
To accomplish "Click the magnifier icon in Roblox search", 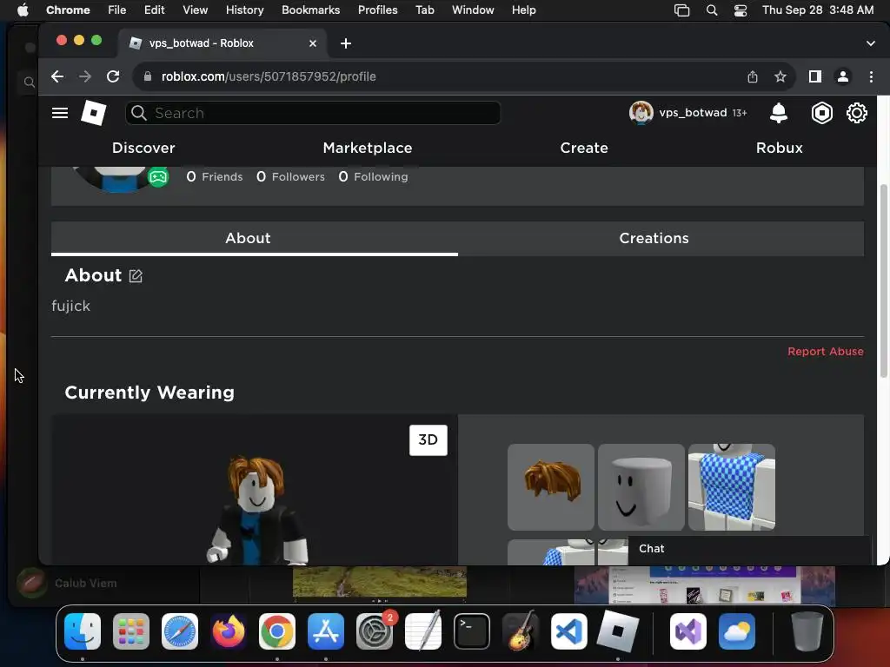I will (x=138, y=113).
